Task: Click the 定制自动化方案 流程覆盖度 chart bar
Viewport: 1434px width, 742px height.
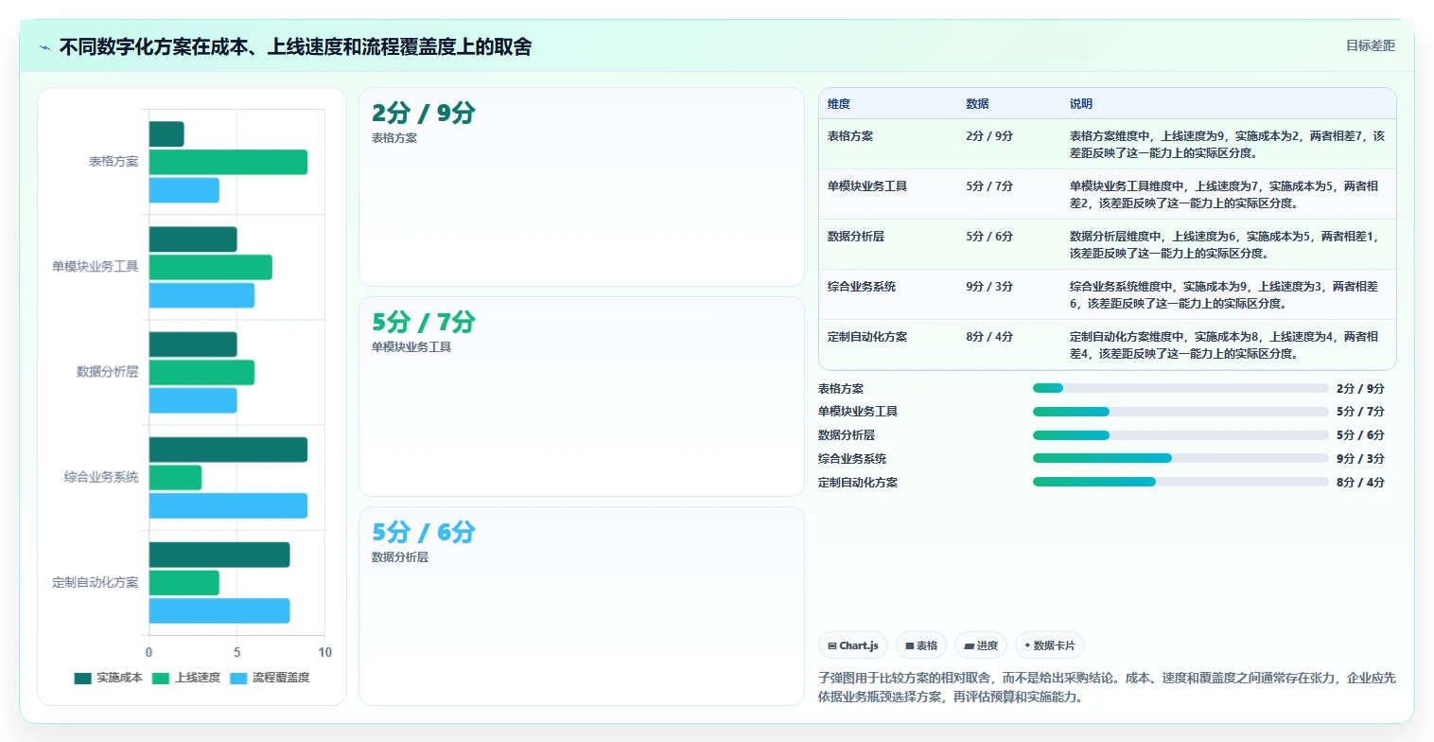Action: (219, 610)
